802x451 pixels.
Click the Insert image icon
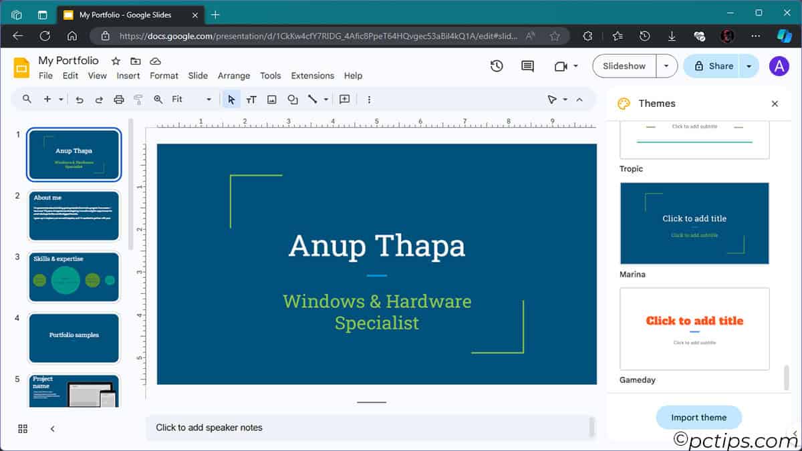272,100
